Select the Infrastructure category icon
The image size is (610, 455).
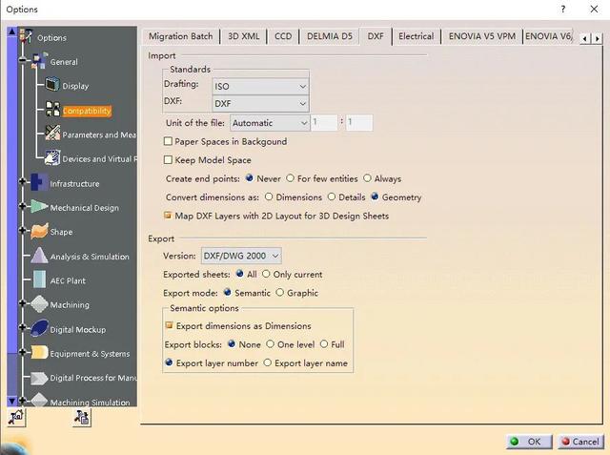[x=38, y=183]
